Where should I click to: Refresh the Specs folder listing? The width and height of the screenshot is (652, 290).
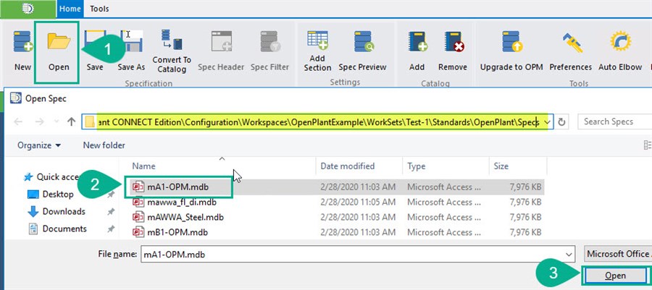point(561,122)
